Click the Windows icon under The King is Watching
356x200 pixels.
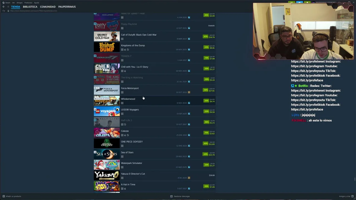pyautogui.click(x=122, y=82)
